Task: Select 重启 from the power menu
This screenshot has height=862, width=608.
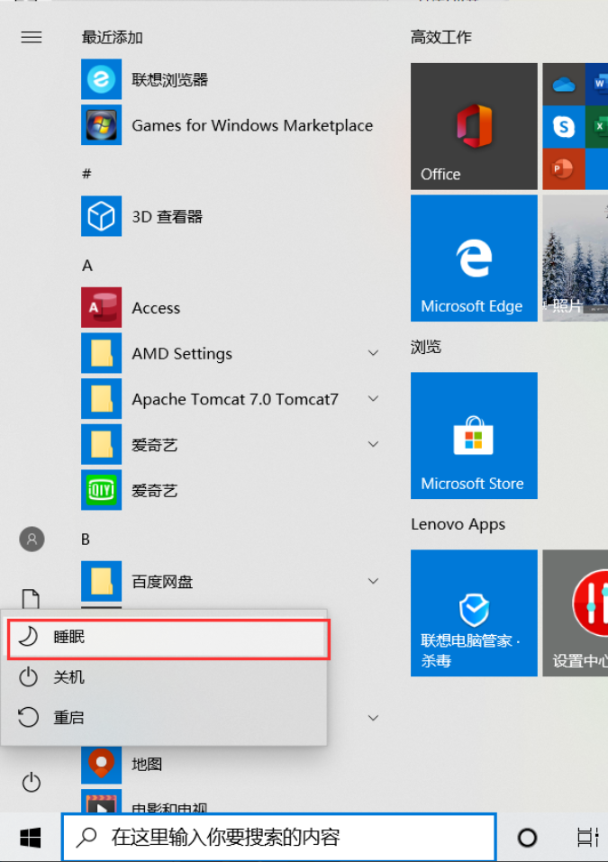Action: [x=164, y=717]
